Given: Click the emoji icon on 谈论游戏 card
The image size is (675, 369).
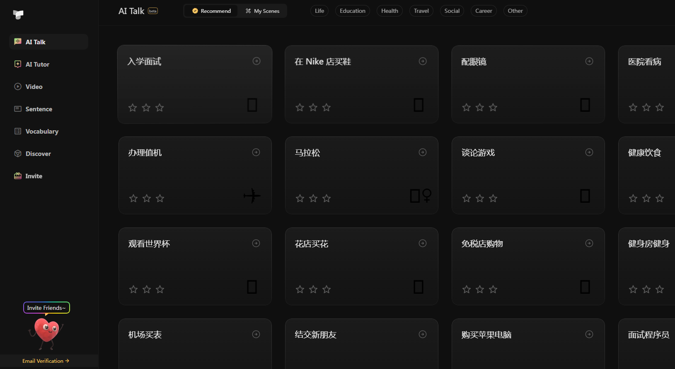Looking at the screenshot, I should [585, 196].
